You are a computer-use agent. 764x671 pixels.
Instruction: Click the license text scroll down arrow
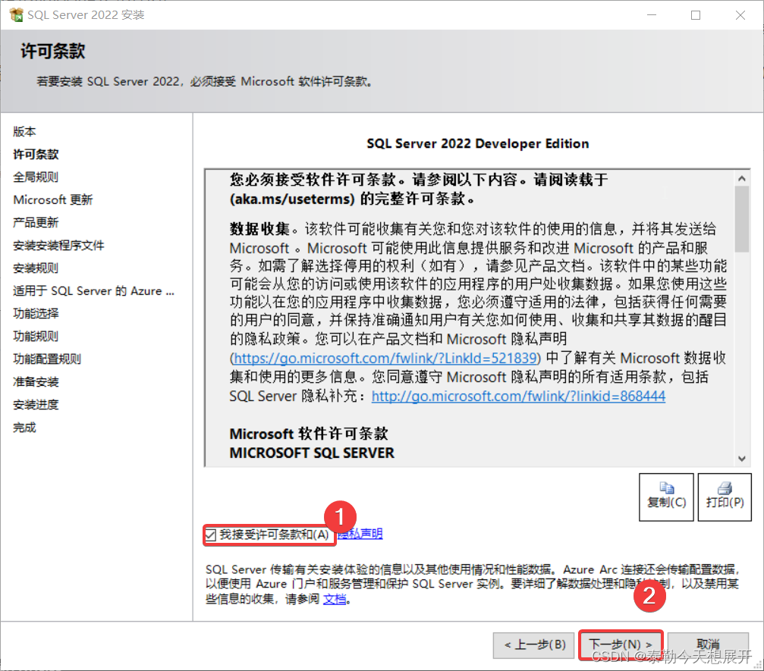click(x=741, y=459)
